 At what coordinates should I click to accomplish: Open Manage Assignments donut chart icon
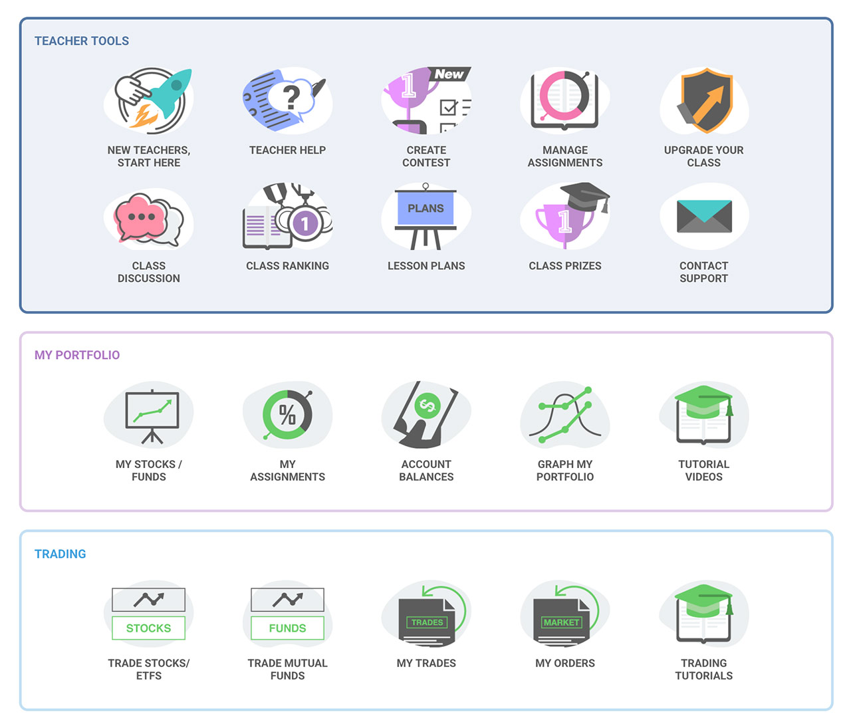pyautogui.click(x=565, y=100)
